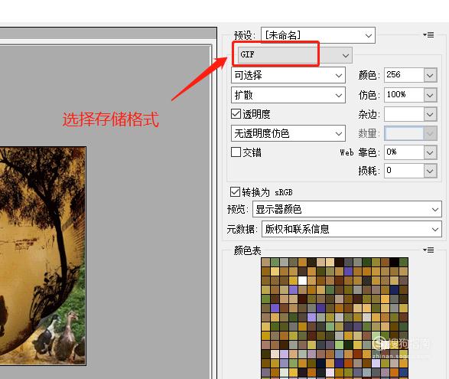Open the 元数据 版权和联系信息 metadata dropdown

352,229
